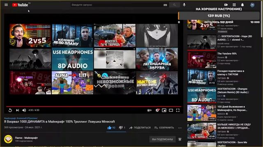This screenshot has height=147, width=263.
Task: Start voice search with the microphone
Action: 184,4
